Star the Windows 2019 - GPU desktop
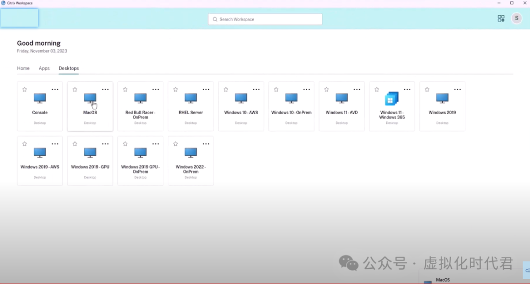This screenshot has width=530, height=284. (75, 143)
